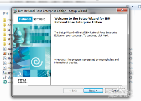Click the 名称 column header in Explorer
This screenshot has width=141, height=101.
(6, 13)
